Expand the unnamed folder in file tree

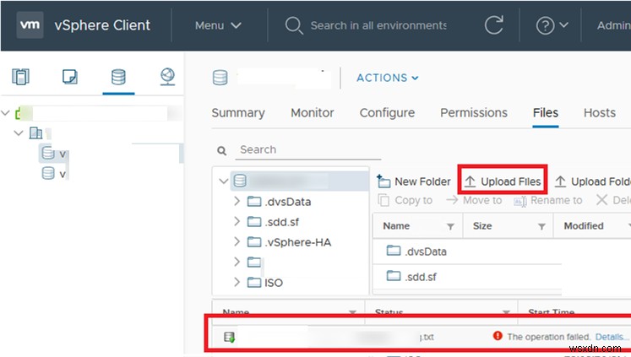pyautogui.click(x=237, y=262)
